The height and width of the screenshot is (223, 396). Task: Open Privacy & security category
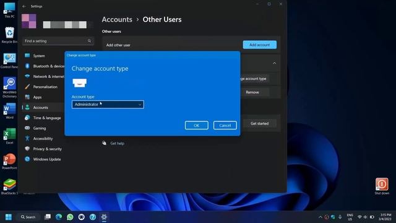(43, 149)
